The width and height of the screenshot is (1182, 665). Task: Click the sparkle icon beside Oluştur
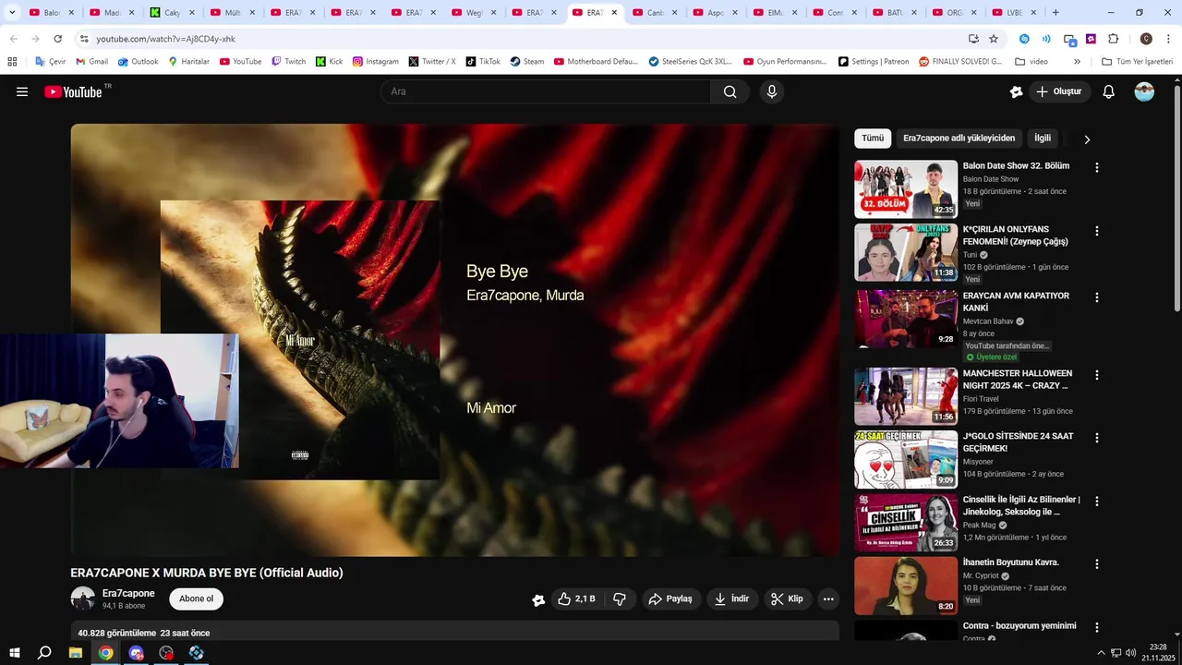coord(1016,91)
